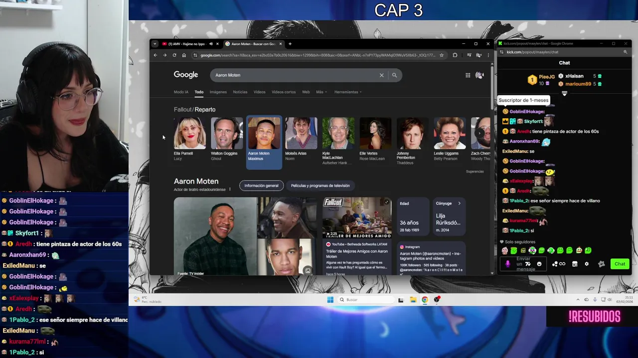Reload the Google search page
The height and width of the screenshot is (358, 638).
(174, 55)
